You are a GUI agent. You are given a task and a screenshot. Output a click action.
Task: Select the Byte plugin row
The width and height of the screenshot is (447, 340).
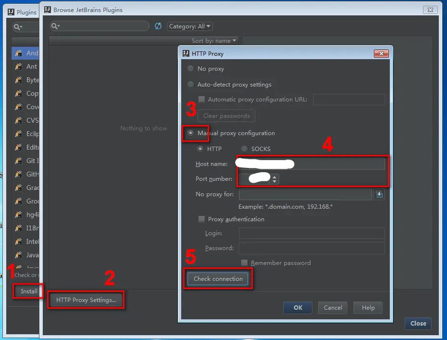[25, 80]
